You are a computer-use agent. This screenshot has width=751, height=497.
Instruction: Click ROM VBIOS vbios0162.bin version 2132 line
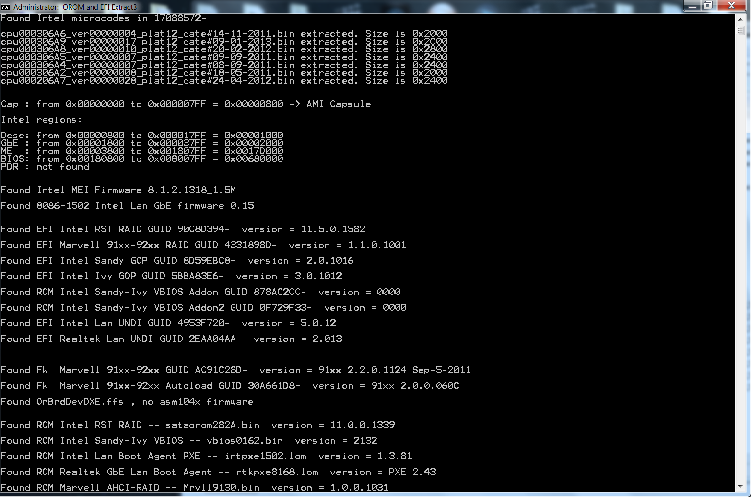tap(189, 441)
